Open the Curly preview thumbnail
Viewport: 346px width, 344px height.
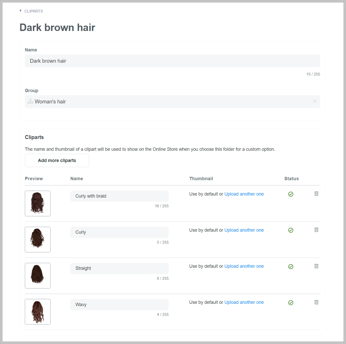pyautogui.click(x=38, y=240)
